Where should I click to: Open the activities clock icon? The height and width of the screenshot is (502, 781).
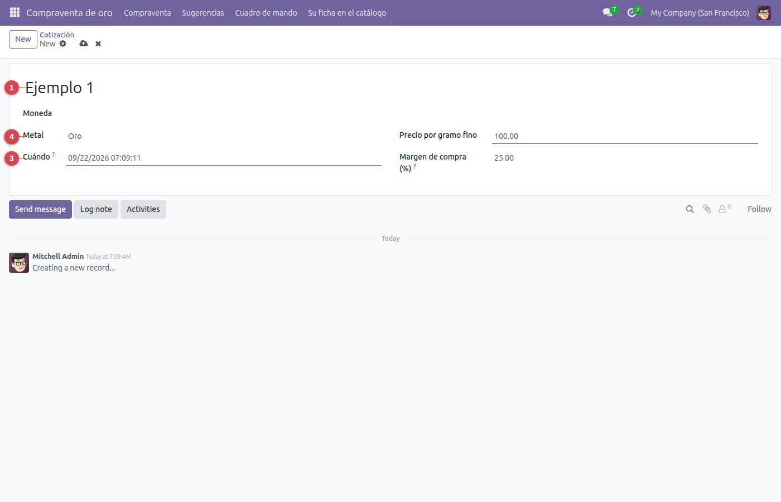[x=631, y=12]
